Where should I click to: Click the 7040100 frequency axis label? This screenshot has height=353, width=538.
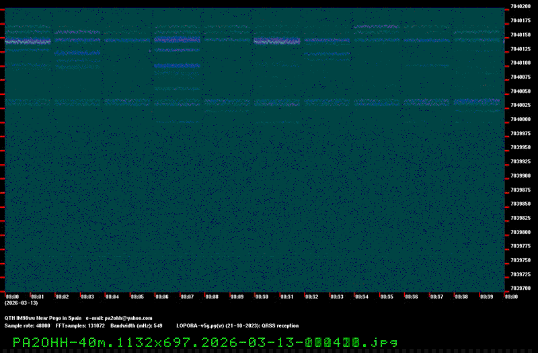pos(522,63)
